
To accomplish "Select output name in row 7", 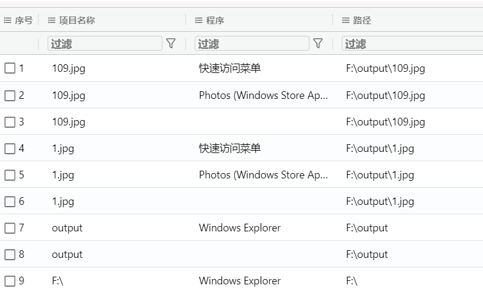I will click(67, 228).
